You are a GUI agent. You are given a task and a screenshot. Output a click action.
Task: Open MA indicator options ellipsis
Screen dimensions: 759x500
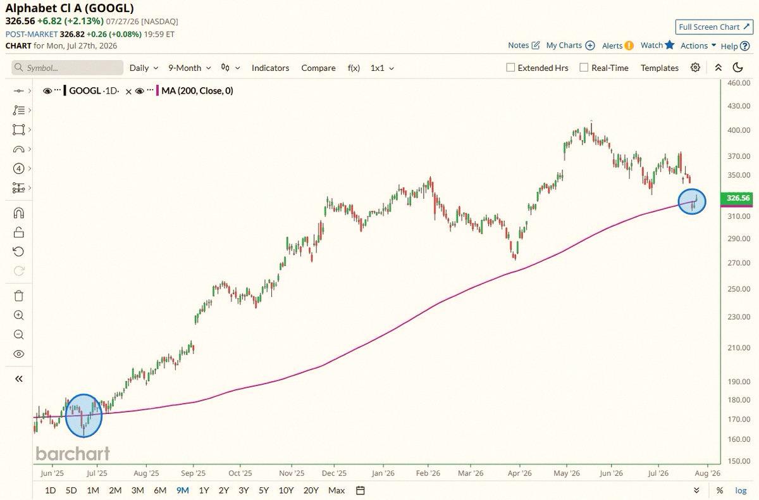pos(151,91)
